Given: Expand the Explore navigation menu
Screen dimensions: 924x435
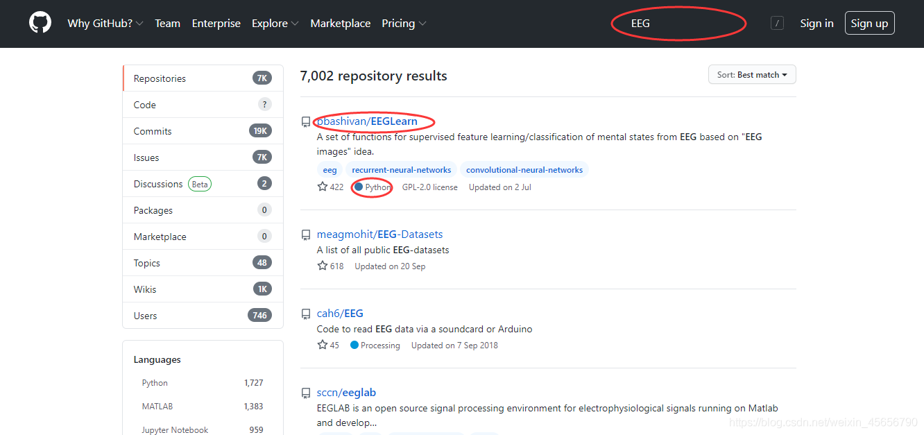Looking at the screenshot, I should click(275, 24).
